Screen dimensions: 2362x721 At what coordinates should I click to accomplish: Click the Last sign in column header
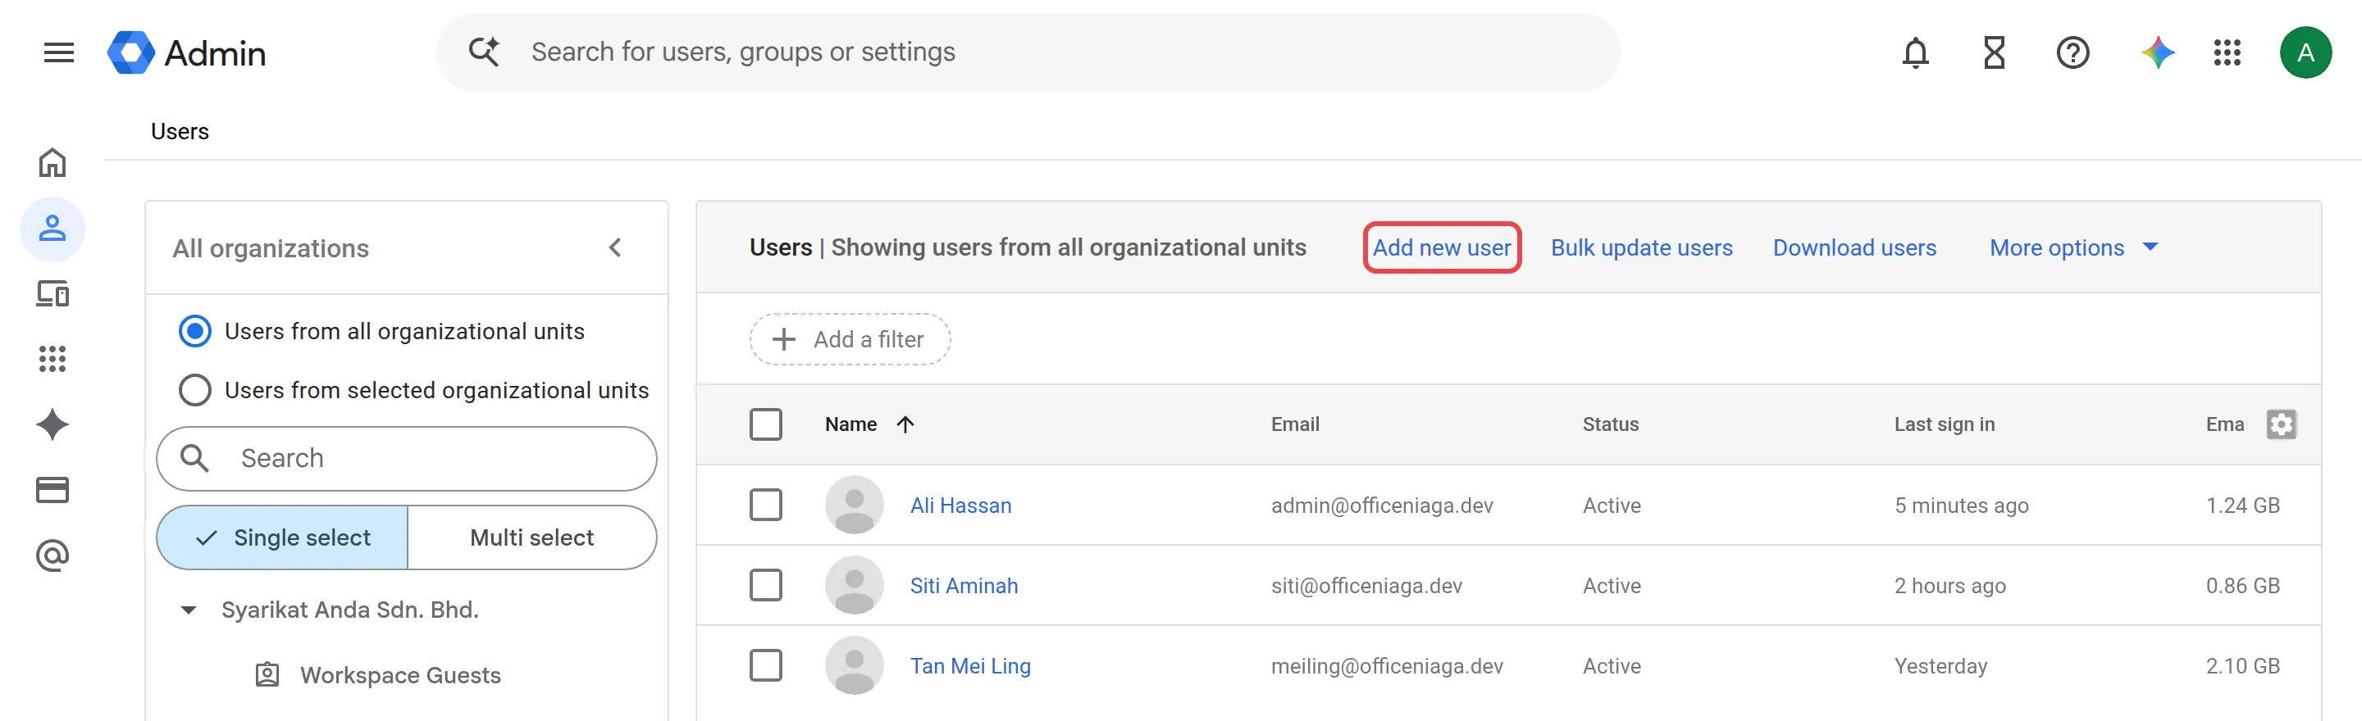[x=1944, y=424]
